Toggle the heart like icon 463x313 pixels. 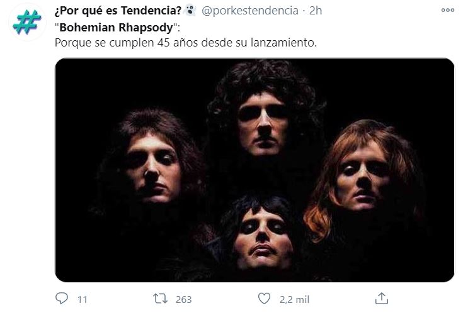pyautogui.click(x=264, y=299)
